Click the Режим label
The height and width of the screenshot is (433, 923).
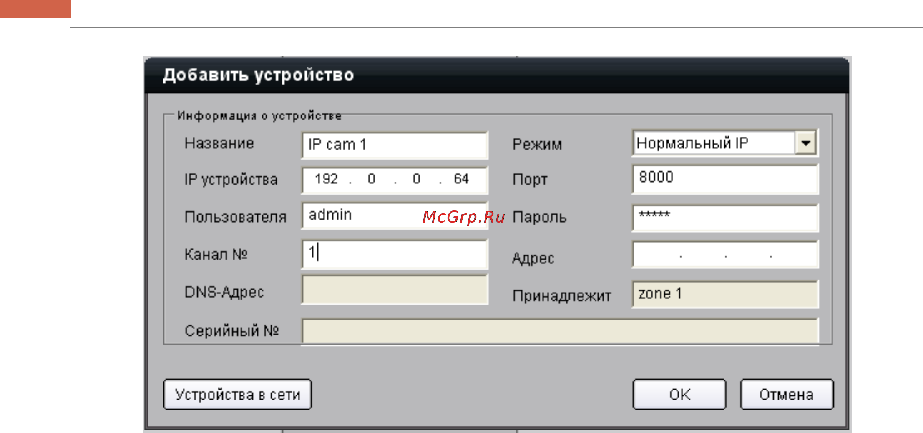click(537, 144)
